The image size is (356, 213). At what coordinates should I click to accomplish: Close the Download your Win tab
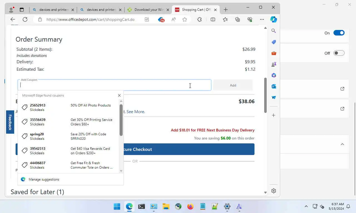(168, 10)
